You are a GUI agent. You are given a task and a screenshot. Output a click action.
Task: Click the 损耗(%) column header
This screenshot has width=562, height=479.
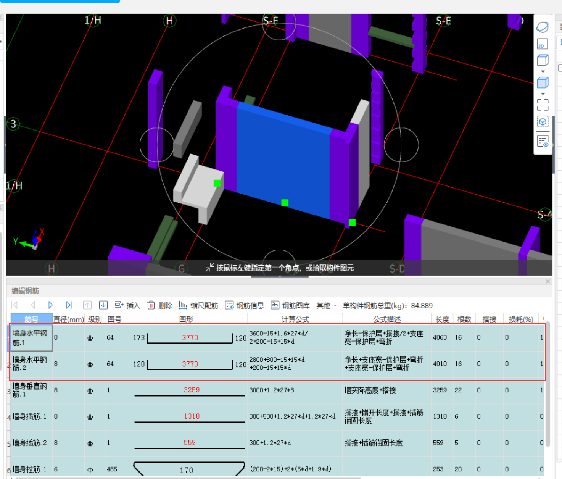(x=521, y=319)
